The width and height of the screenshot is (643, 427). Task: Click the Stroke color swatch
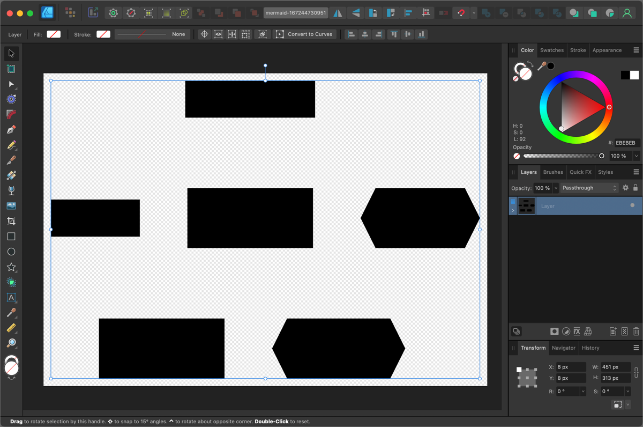click(103, 34)
